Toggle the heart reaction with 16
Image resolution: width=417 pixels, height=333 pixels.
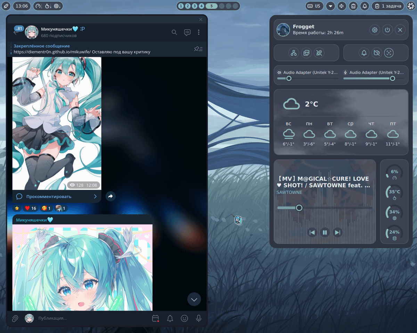[x=30, y=208]
